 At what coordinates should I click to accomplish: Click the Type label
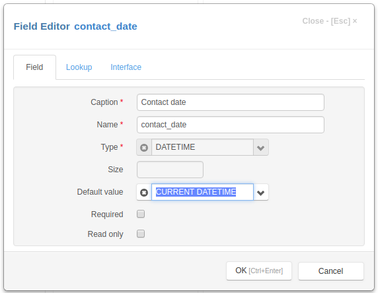[109, 147]
